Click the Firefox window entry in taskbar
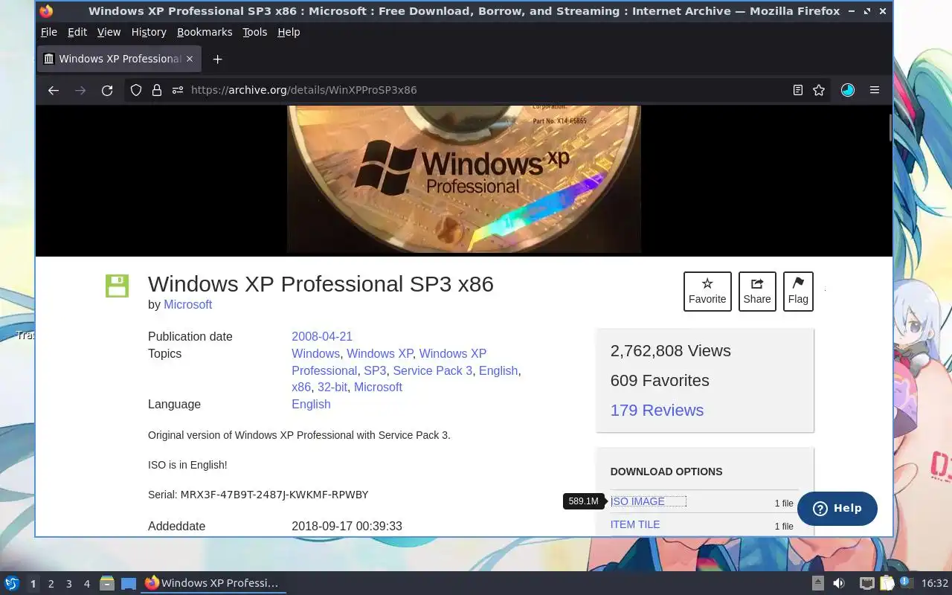This screenshot has width=952, height=595. pyautogui.click(x=213, y=583)
